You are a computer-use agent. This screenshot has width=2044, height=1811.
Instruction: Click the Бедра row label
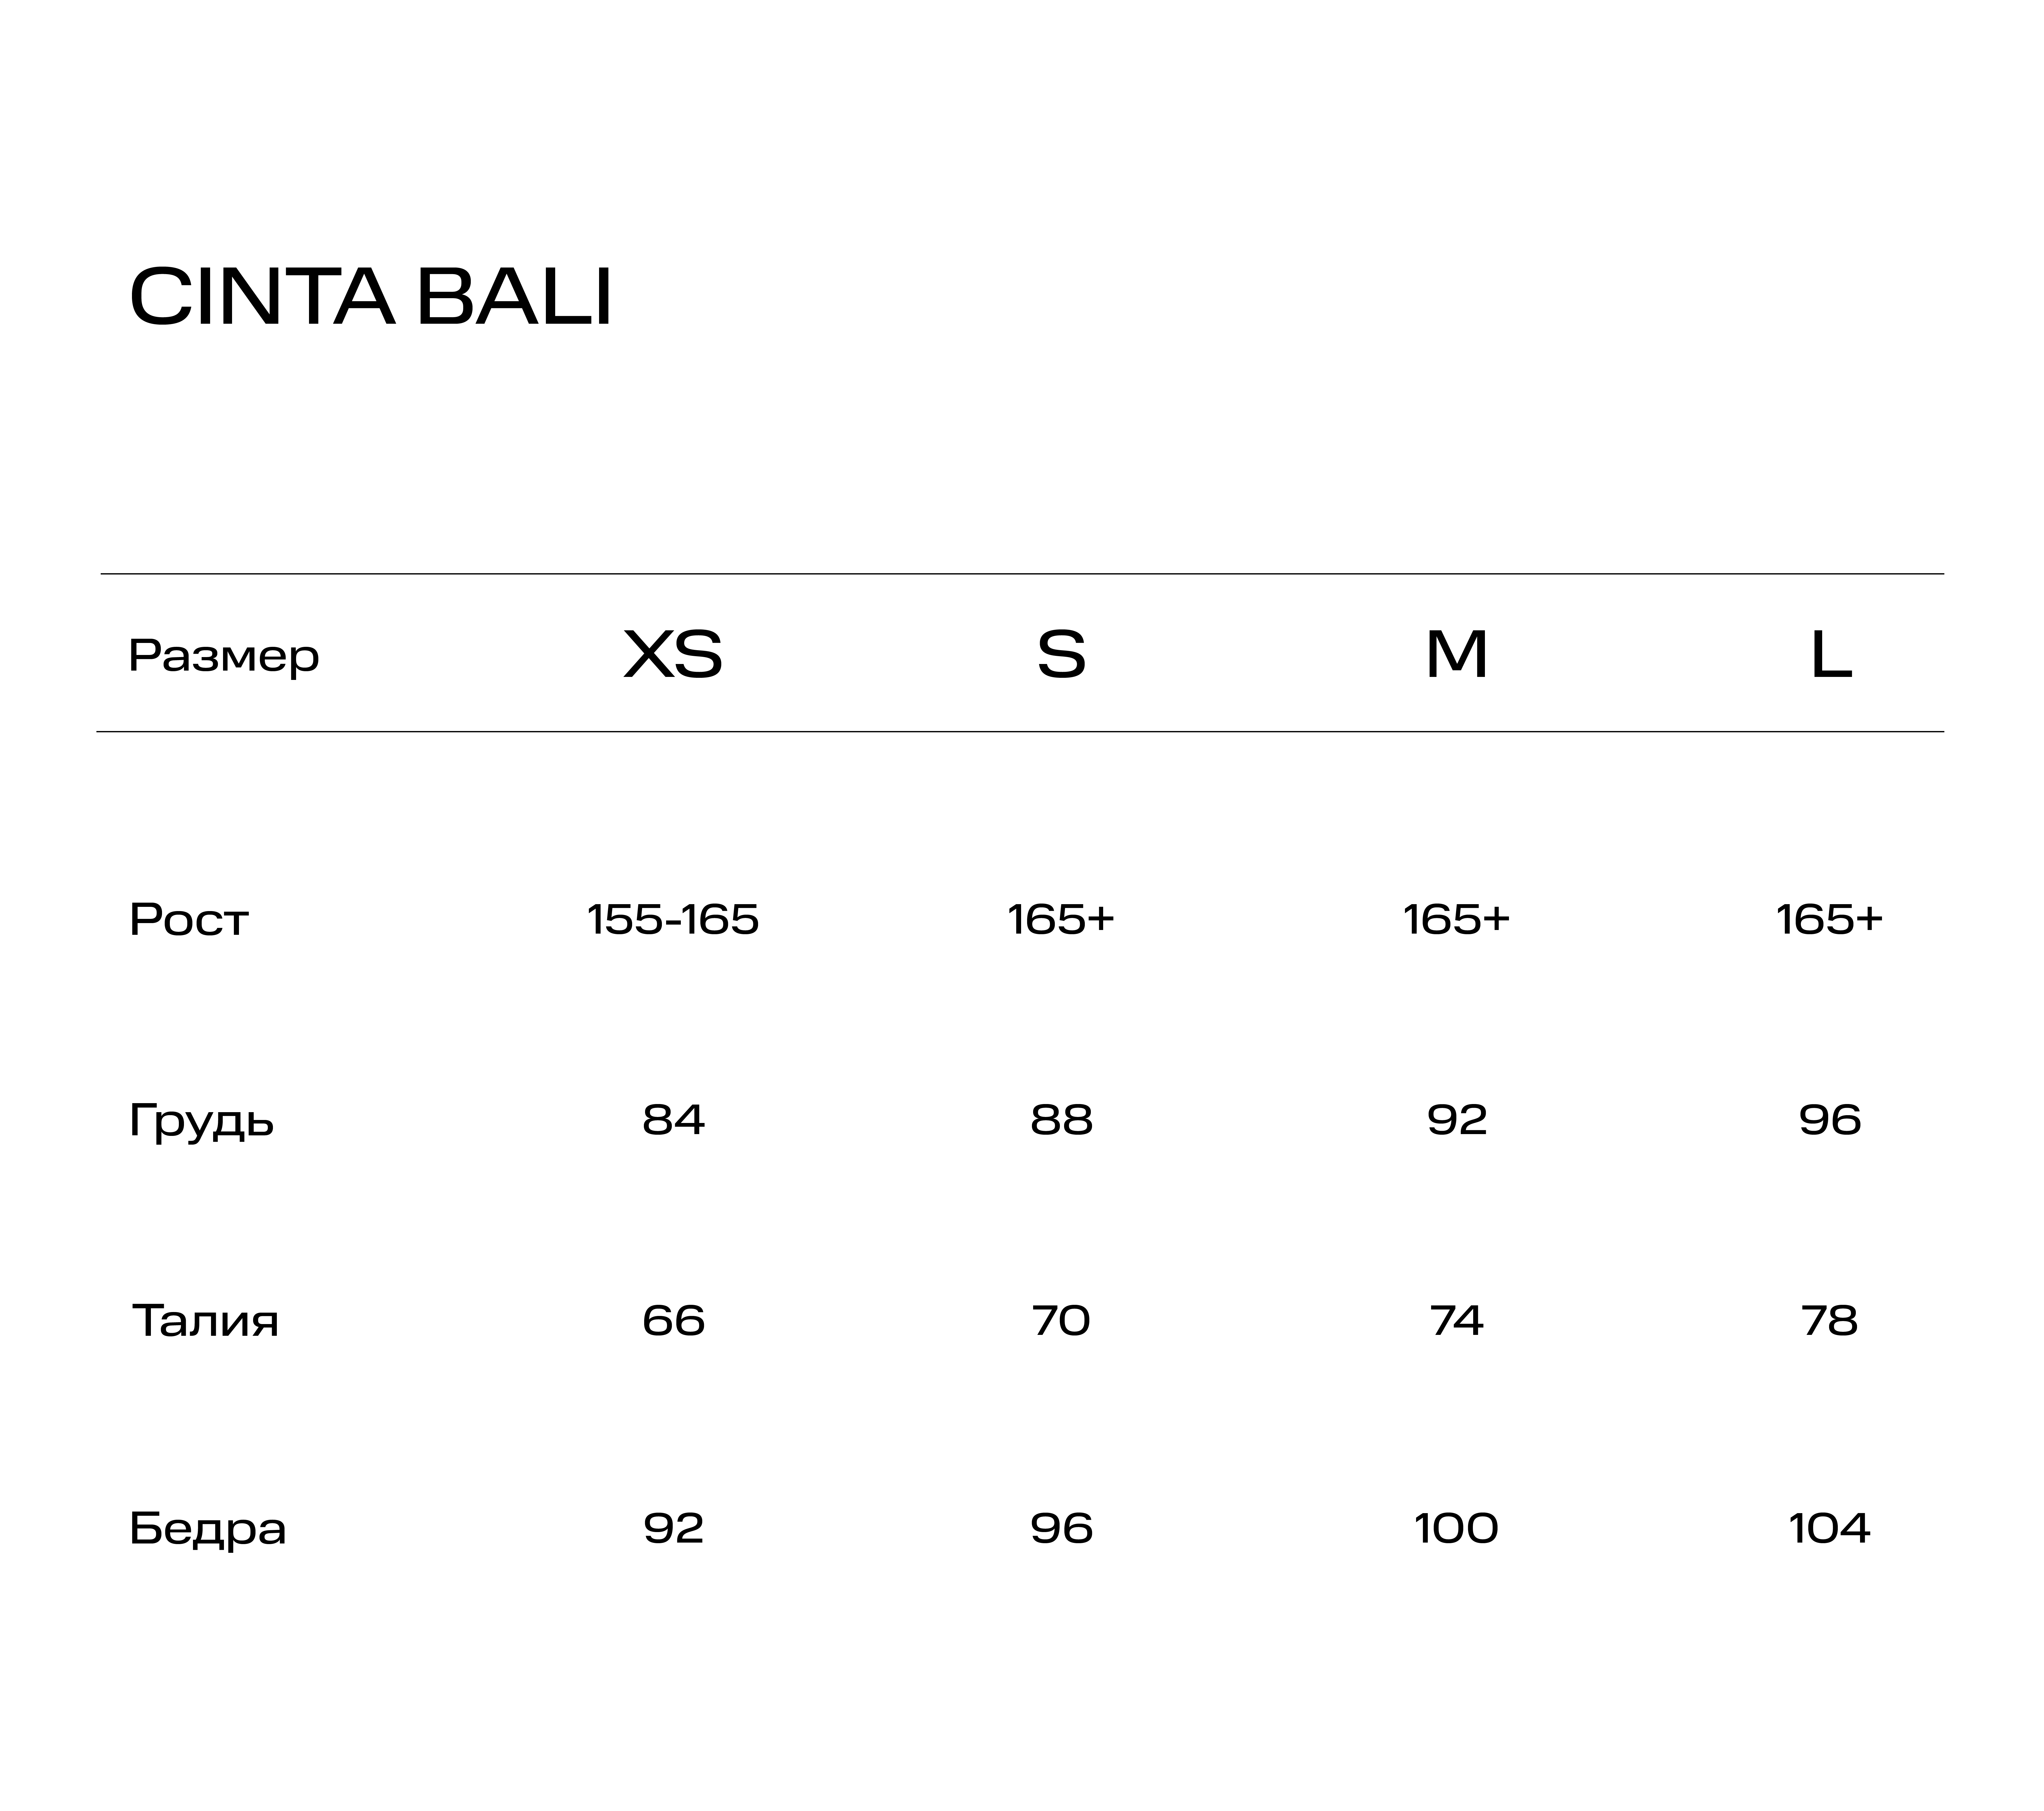[208, 1528]
